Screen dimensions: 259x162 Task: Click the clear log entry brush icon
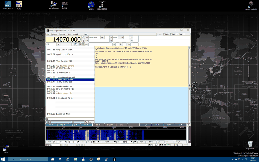(84, 41)
